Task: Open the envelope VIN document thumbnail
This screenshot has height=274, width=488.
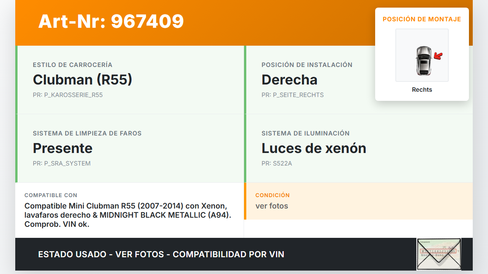Action: coord(439,254)
